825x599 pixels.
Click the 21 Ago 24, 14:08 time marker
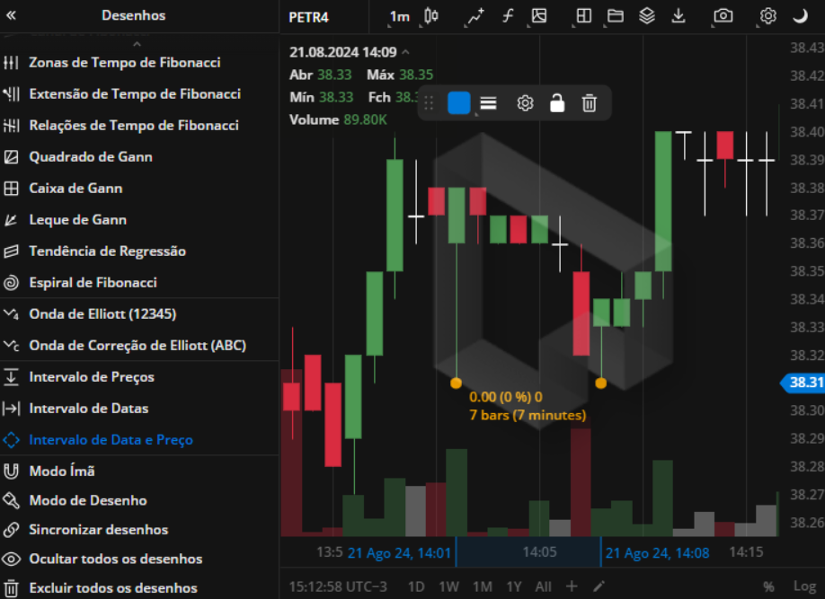[x=657, y=553]
